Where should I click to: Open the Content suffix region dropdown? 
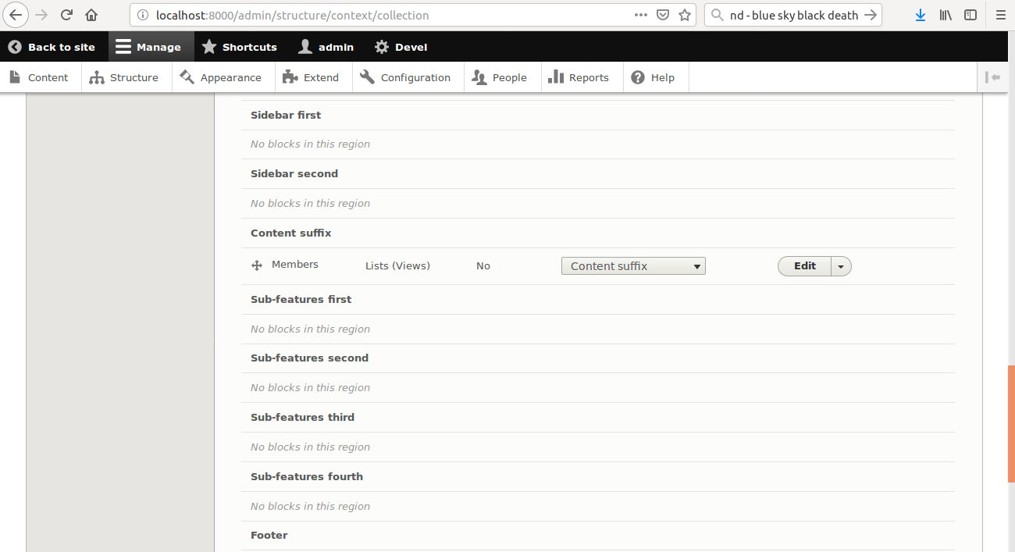point(632,266)
